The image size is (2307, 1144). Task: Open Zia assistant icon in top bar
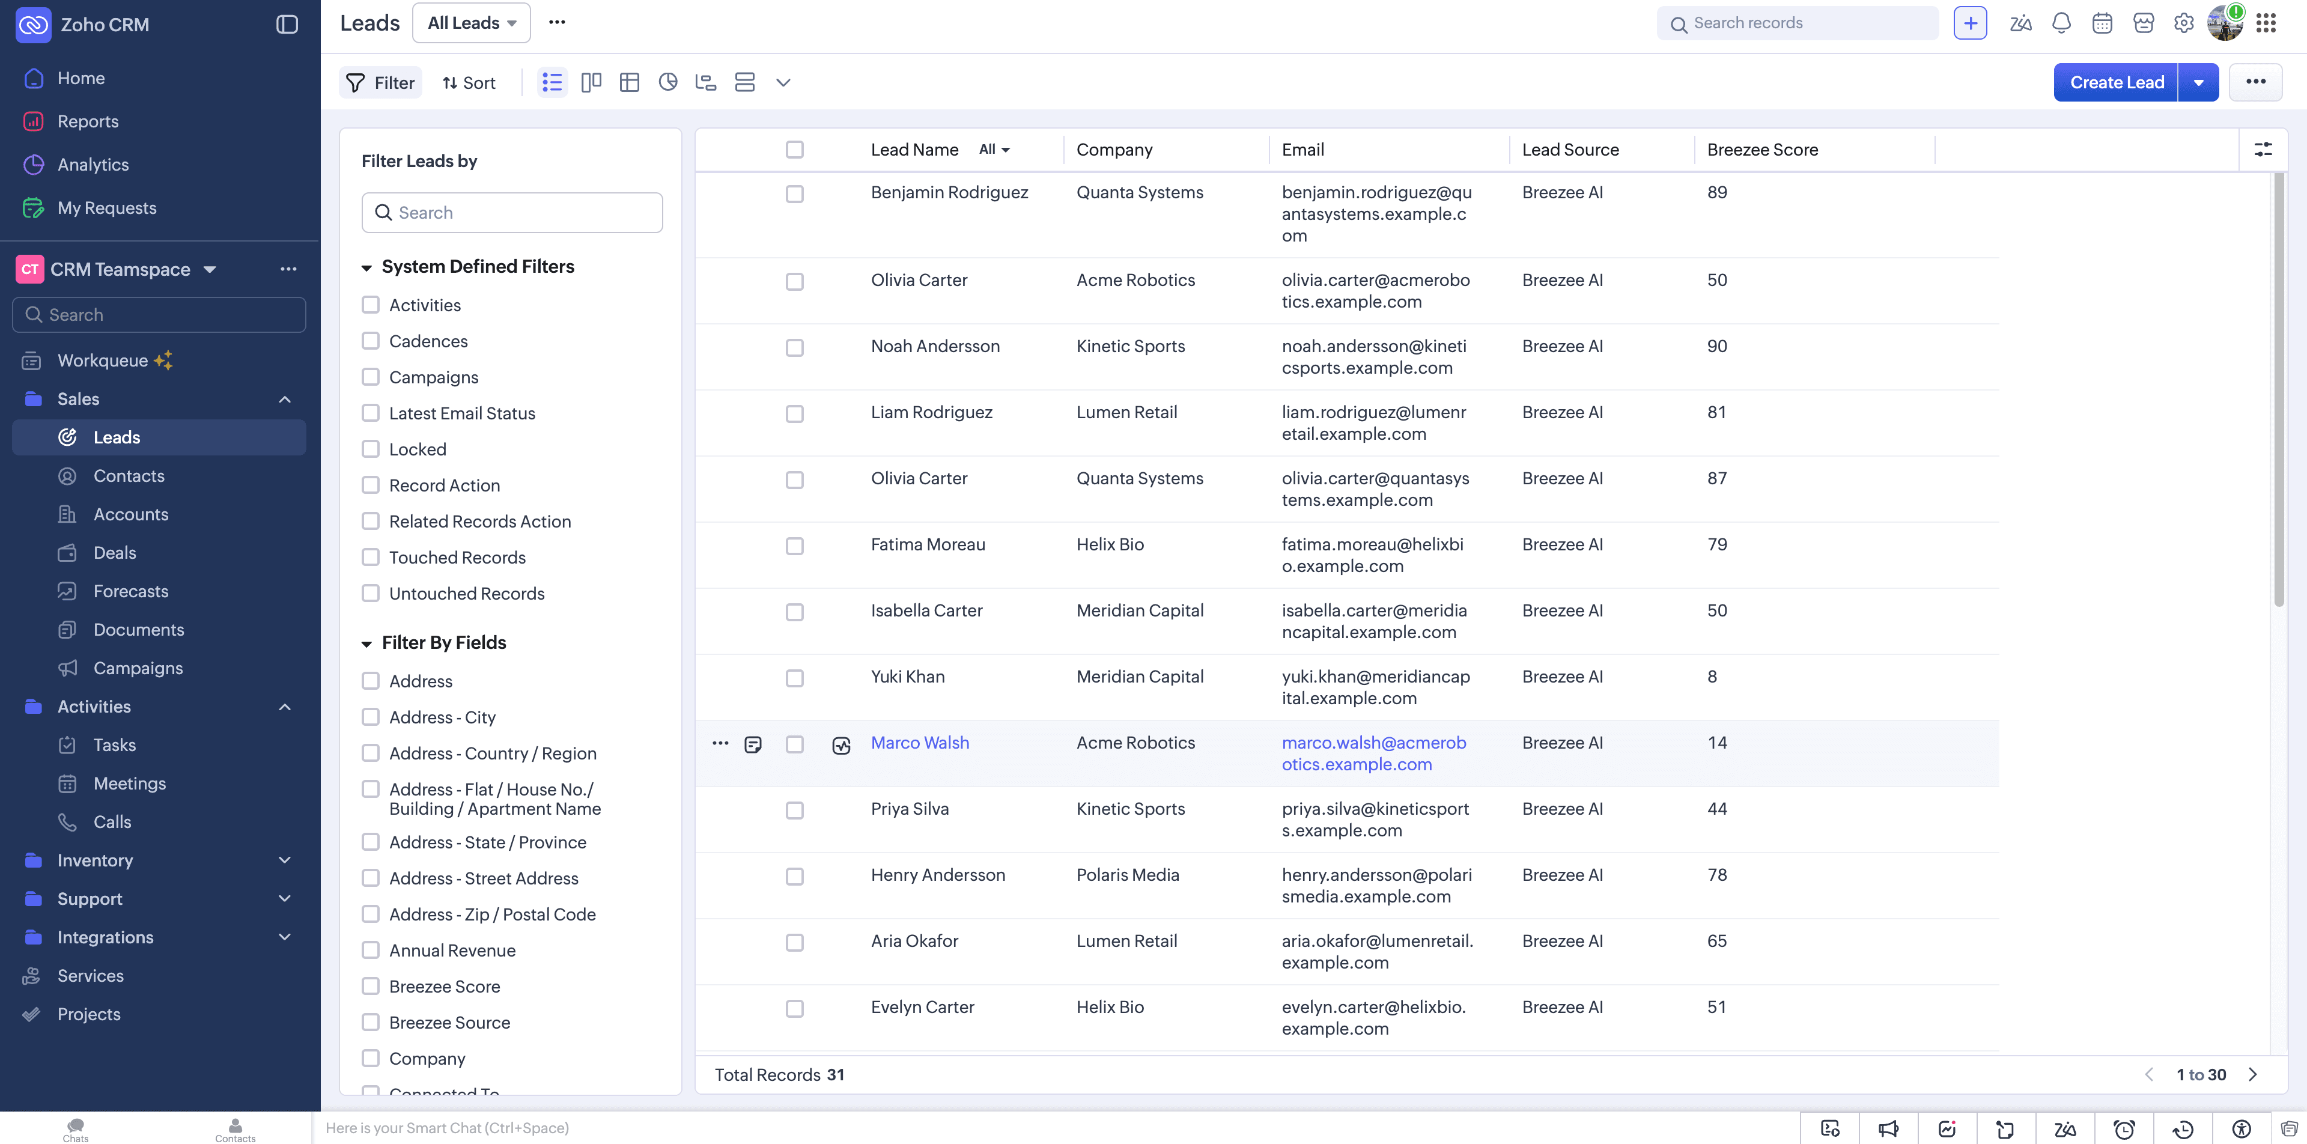click(2020, 23)
